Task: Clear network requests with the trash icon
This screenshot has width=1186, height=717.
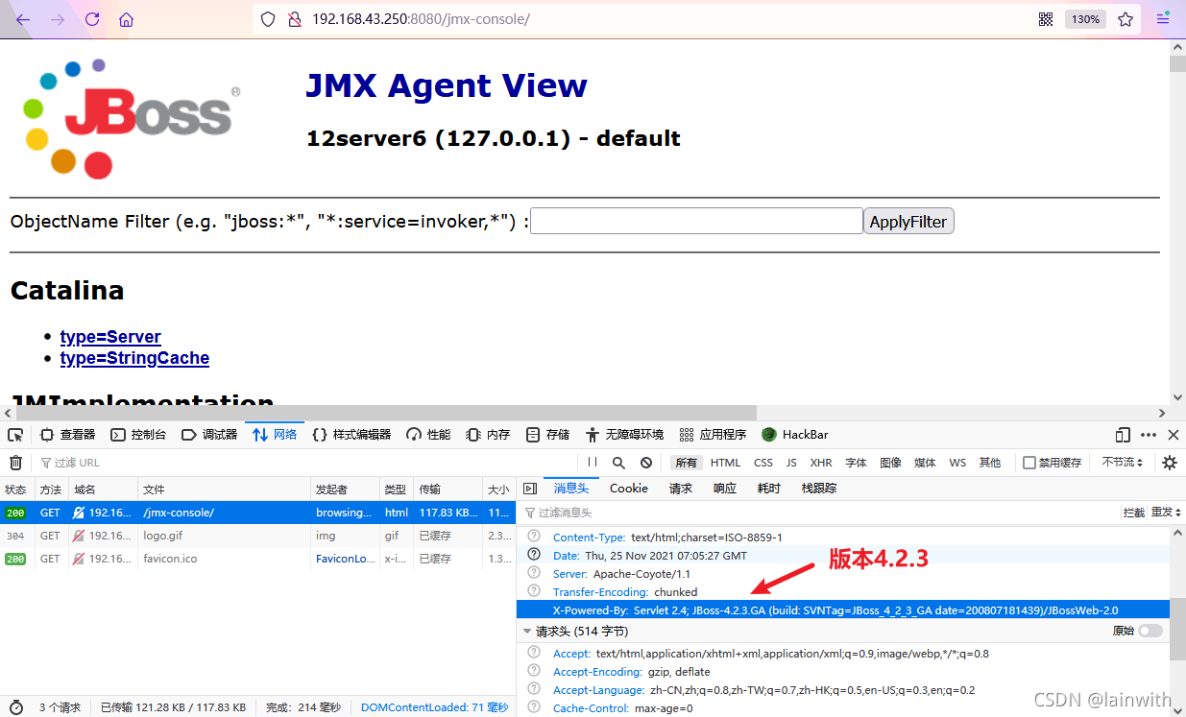Action: tap(15, 463)
